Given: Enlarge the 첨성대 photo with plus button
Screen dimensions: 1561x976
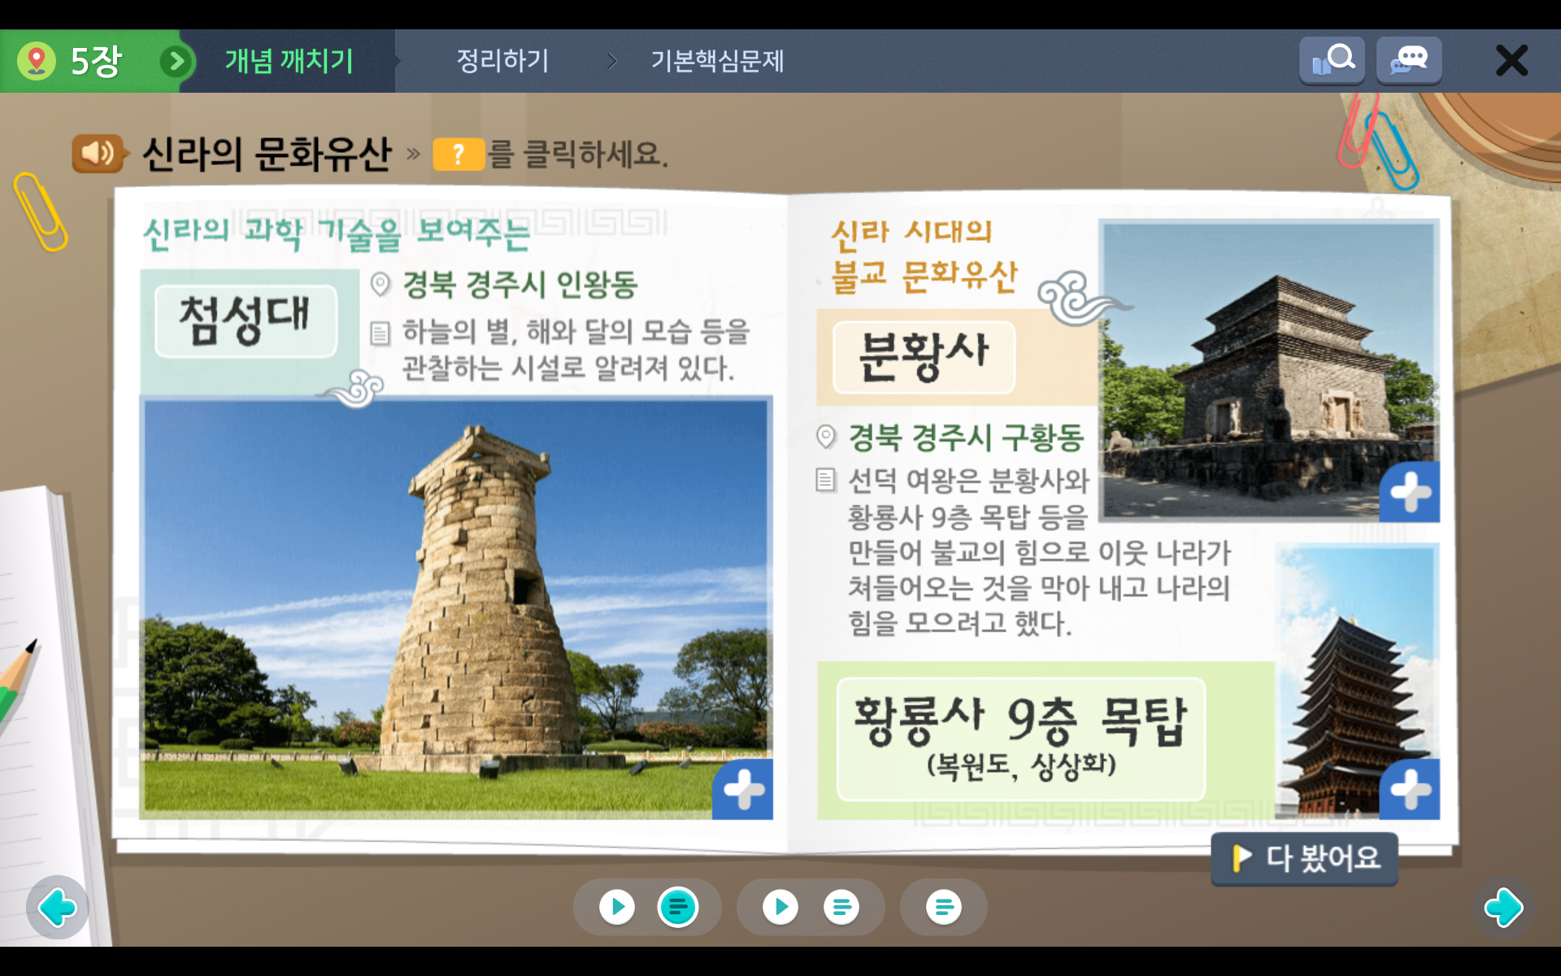Looking at the screenshot, I should [743, 789].
